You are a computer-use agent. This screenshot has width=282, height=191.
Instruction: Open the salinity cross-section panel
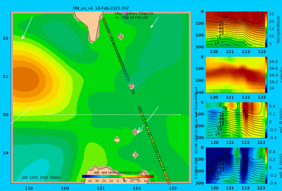pos(235,75)
